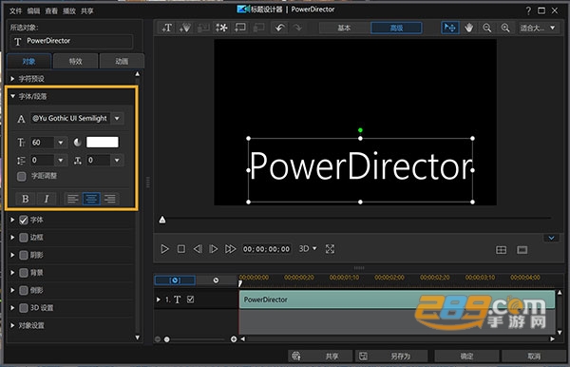The image size is (570, 367).
Task: Switch to the 特效 tab
Action: click(76, 61)
